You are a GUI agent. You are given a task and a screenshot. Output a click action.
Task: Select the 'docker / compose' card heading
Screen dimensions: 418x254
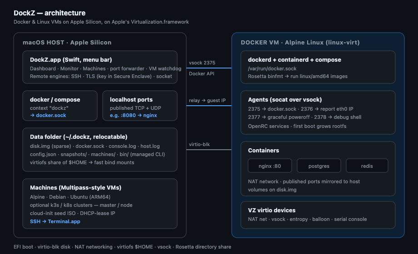pos(55,100)
